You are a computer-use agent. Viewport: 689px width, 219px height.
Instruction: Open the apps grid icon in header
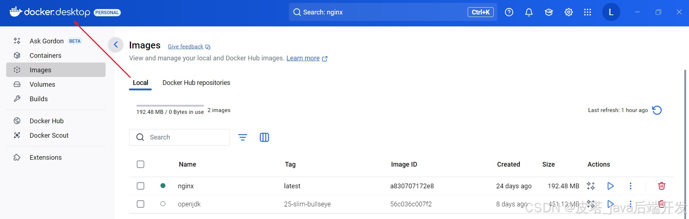pos(587,12)
